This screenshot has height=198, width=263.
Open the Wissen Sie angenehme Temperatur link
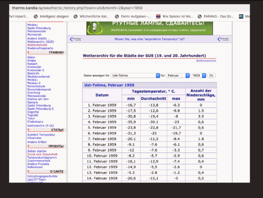149,39
